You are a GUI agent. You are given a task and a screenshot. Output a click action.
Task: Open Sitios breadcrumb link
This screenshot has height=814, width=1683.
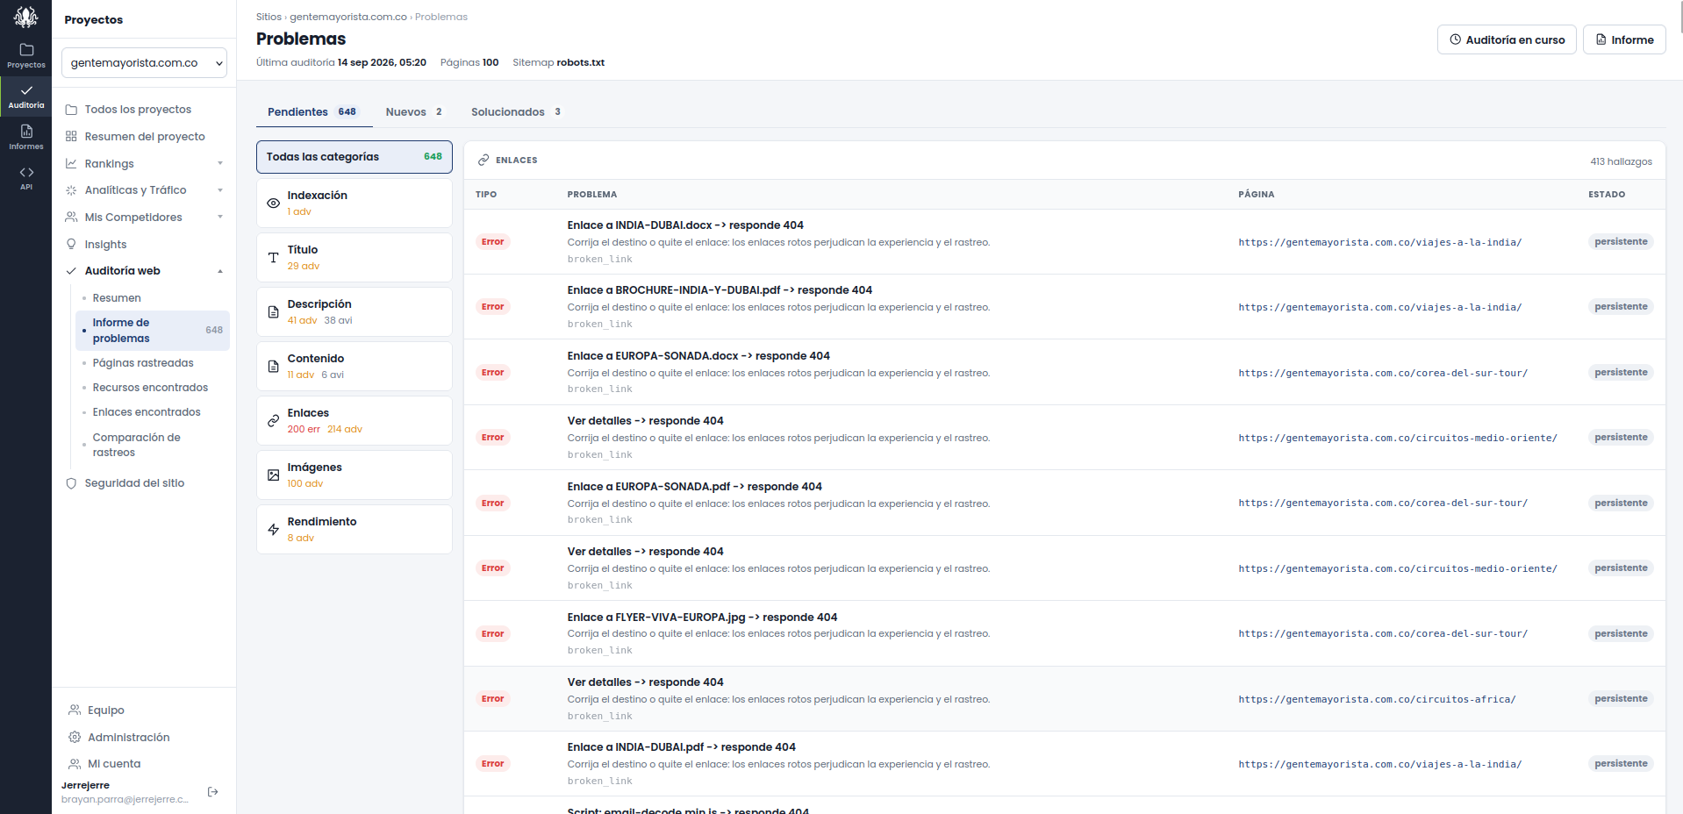click(269, 17)
